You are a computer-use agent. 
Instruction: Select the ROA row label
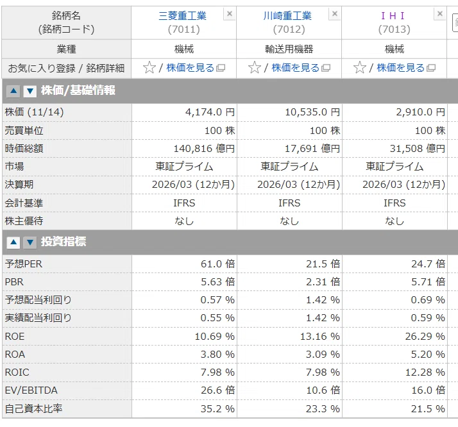tap(15, 355)
